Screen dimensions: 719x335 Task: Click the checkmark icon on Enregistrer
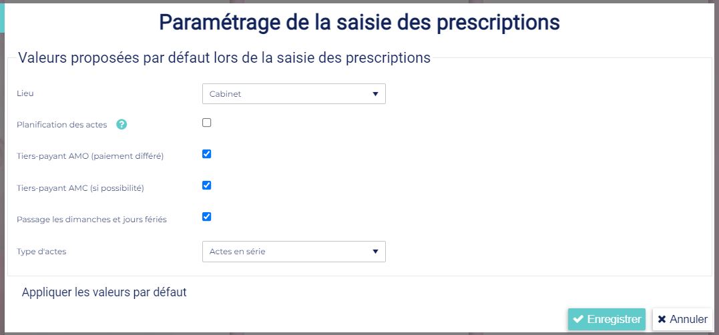[578, 320]
